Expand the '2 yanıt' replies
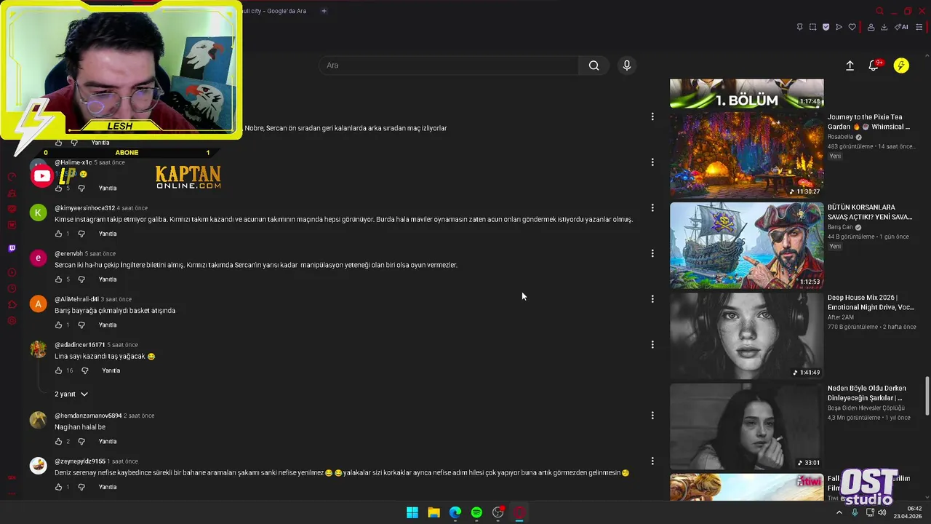This screenshot has height=524, width=931. (71, 394)
